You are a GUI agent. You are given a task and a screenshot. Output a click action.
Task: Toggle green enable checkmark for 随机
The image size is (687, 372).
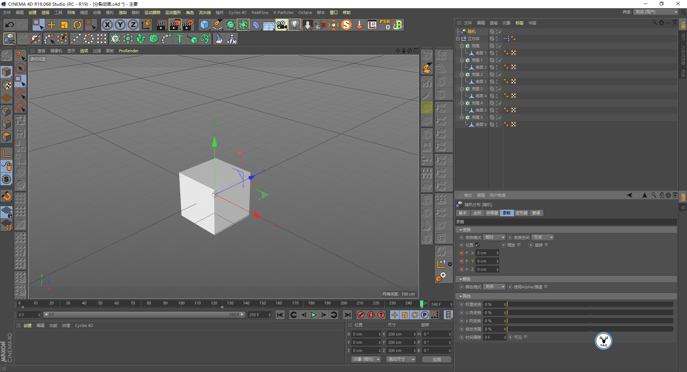click(500, 31)
